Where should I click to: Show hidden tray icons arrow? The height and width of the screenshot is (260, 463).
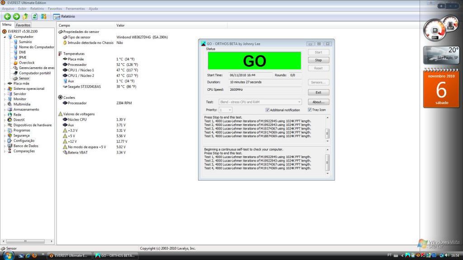point(402,255)
